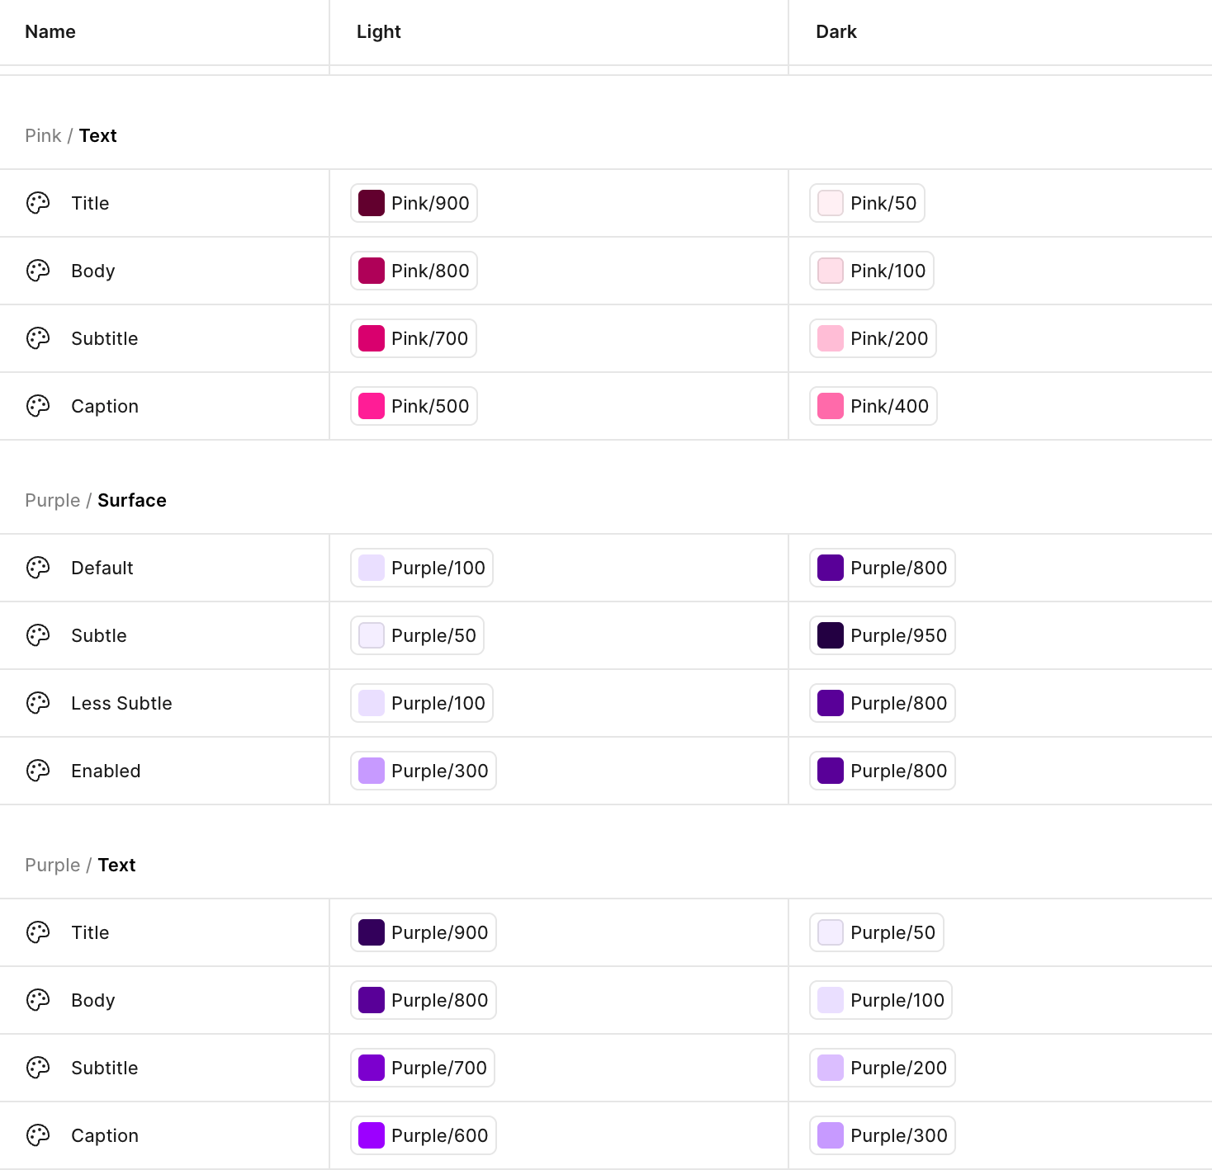Image resolution: width=1212 pixels, height=1170 pixels.
Task: Edit the Pink/500 caption value
Action: click(x=414, y=406)
